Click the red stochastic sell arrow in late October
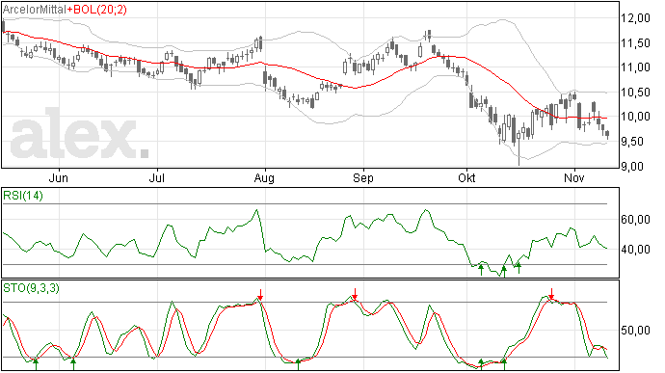 (551, 294)
